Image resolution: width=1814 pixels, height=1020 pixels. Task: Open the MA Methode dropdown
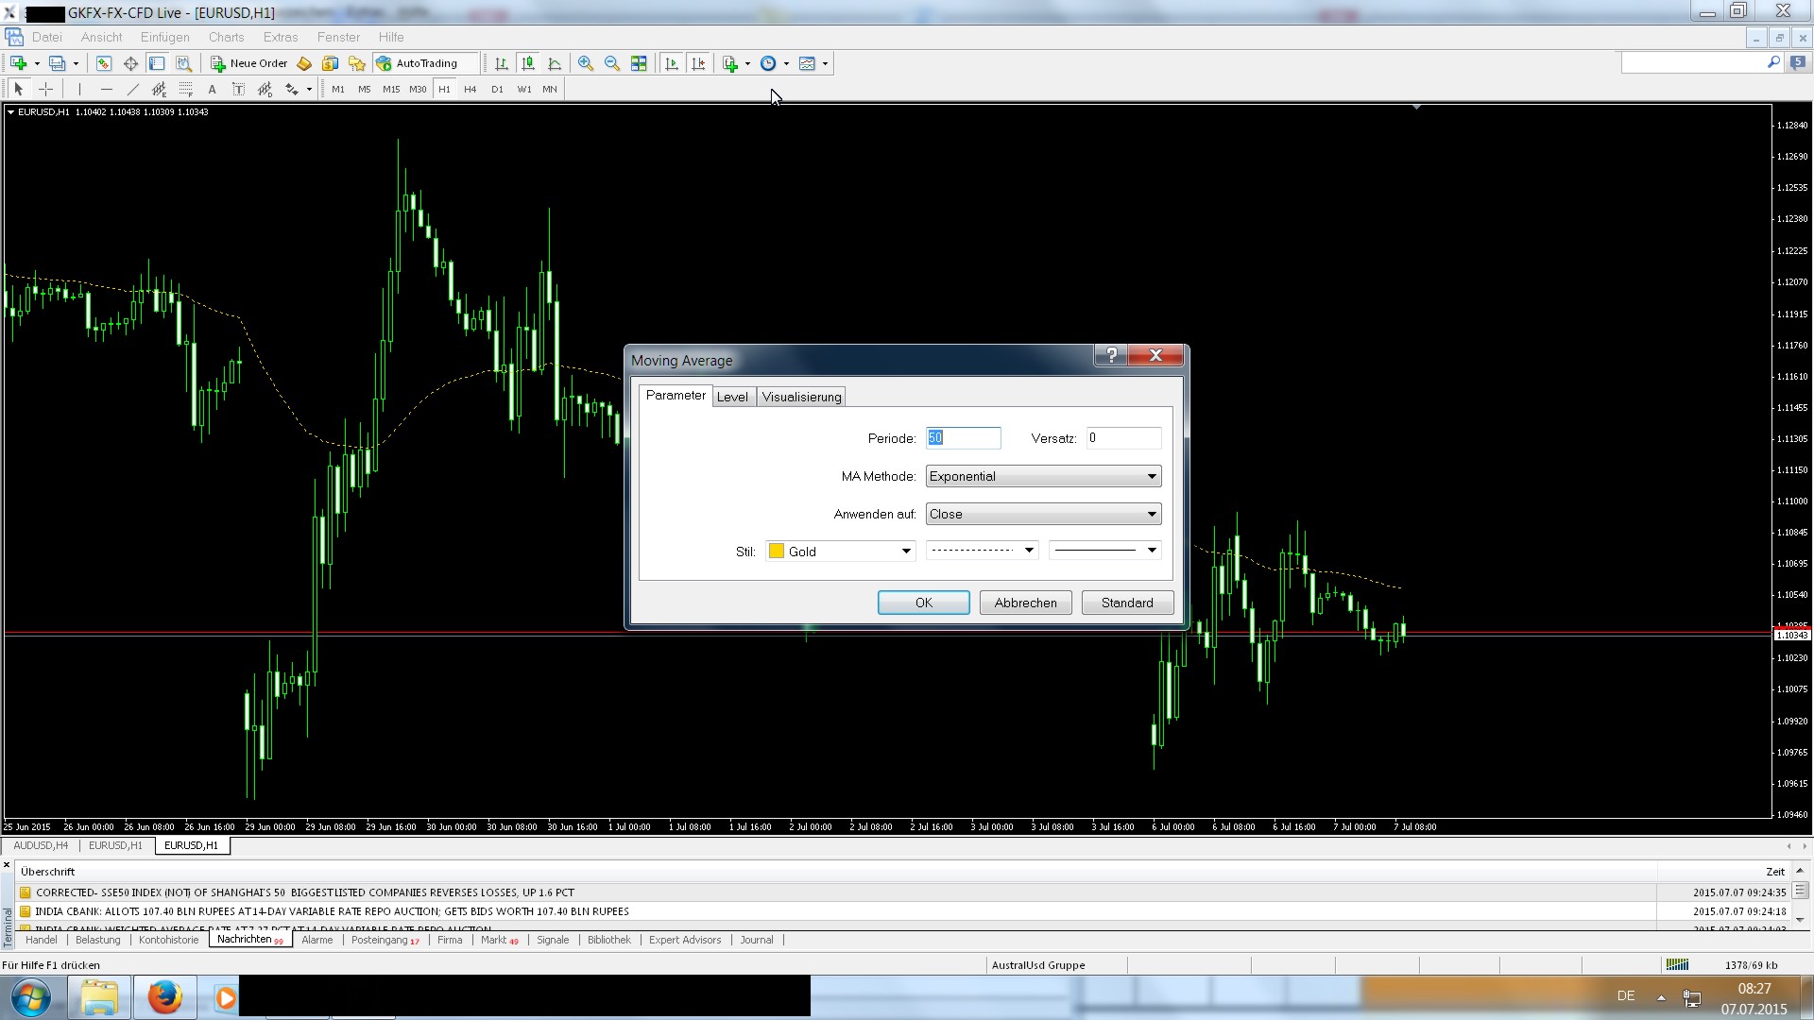tap(1043, 476)
